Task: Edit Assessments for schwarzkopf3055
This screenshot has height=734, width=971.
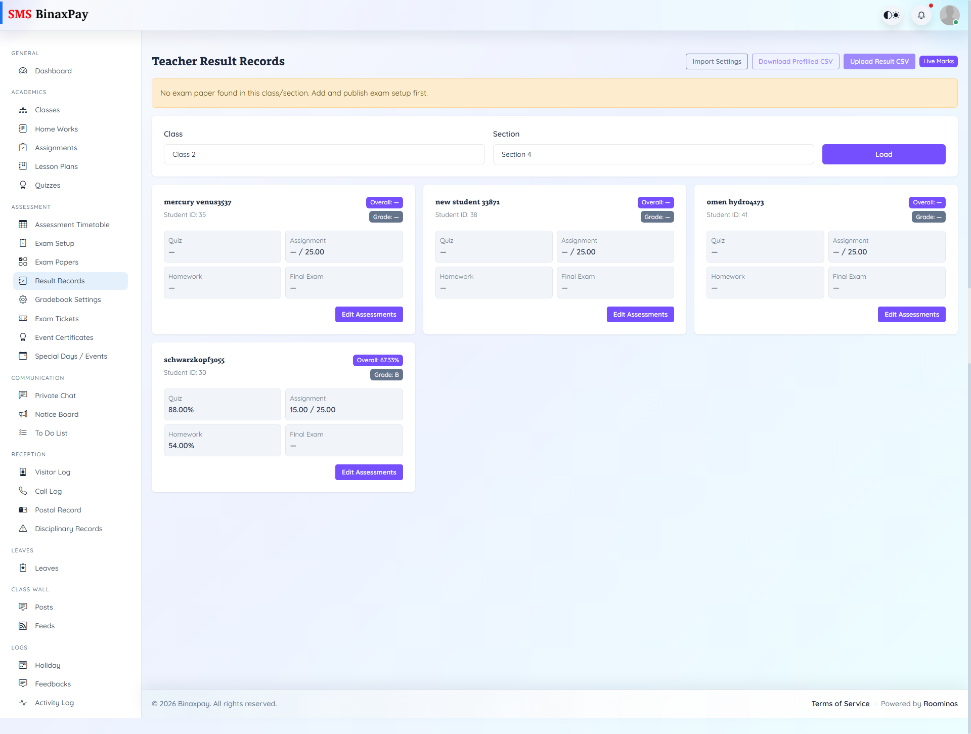Action: (x=369, y=472)
